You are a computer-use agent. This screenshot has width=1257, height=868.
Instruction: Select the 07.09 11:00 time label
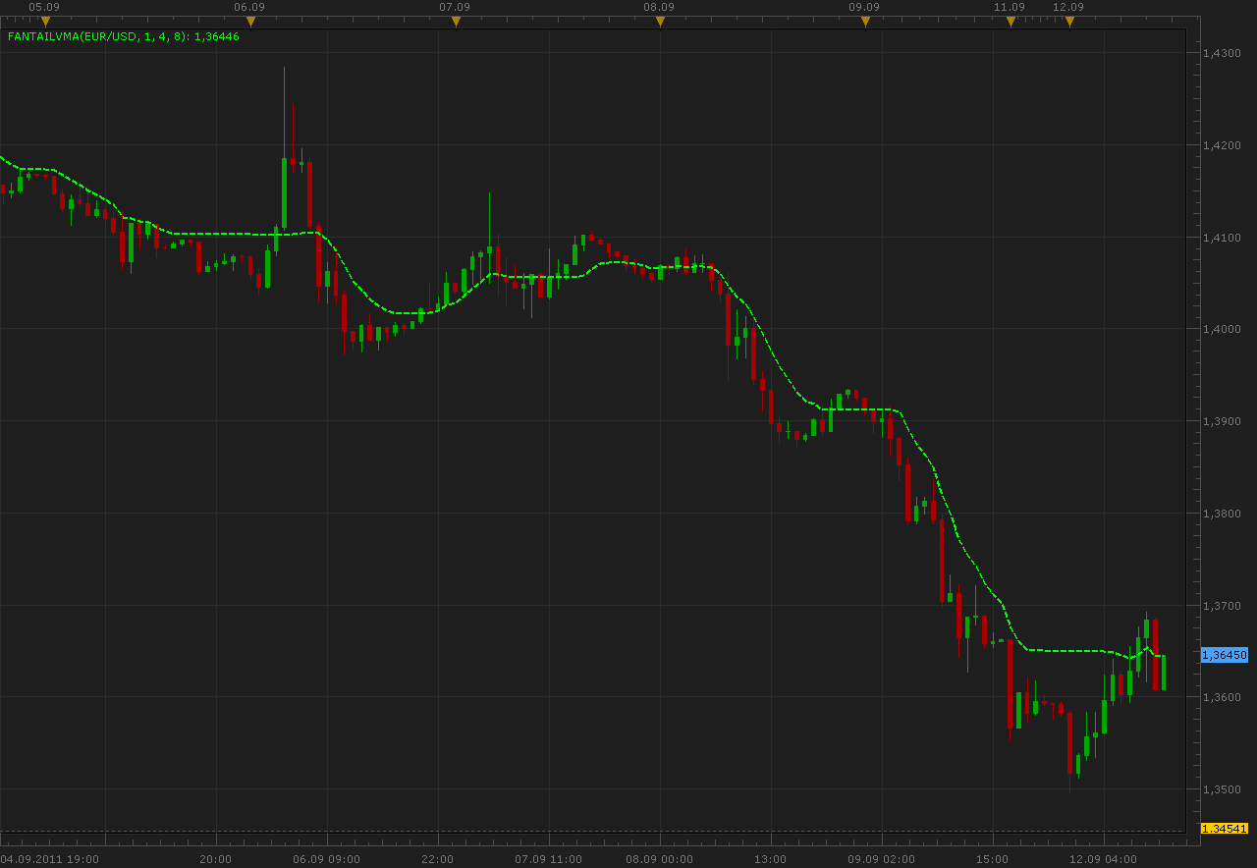pos(548,859)
